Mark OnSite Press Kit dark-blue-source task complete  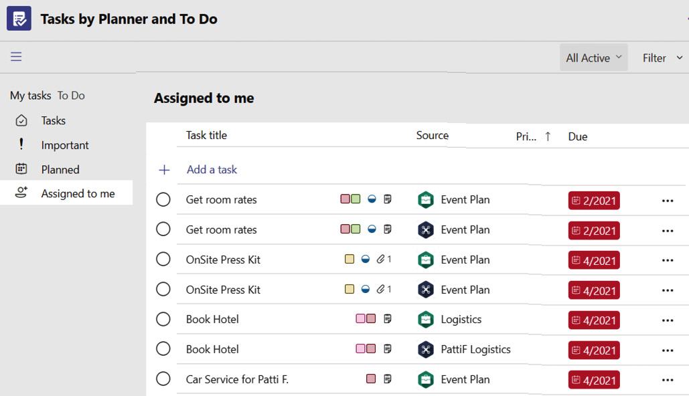click(x=163, y=289)
